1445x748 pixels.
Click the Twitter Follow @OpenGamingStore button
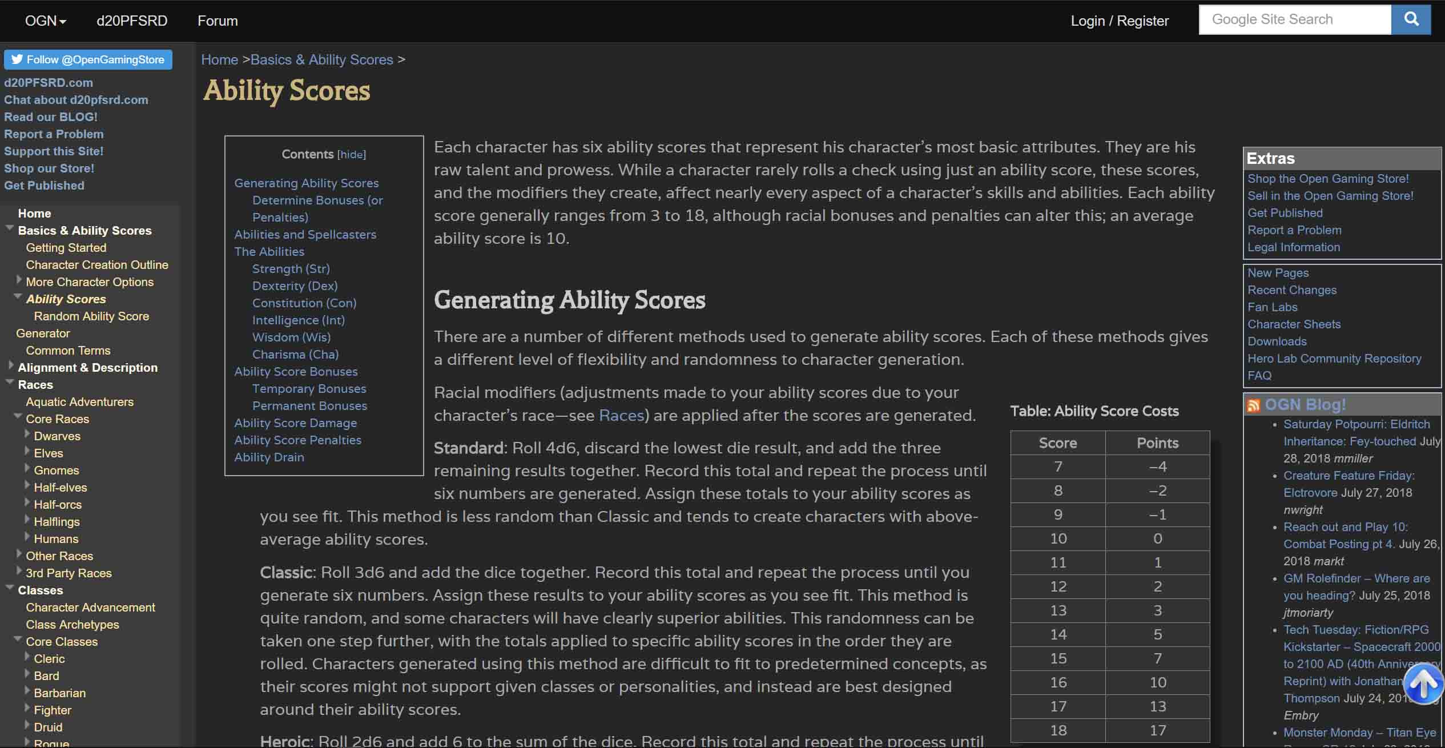click(x=88, y=60)
